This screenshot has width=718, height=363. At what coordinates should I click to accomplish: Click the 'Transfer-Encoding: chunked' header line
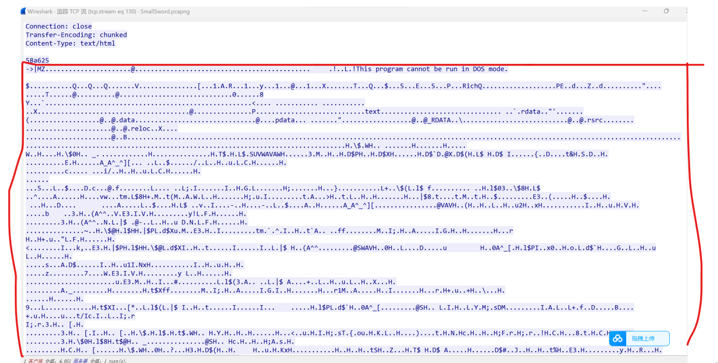point(76,35)
